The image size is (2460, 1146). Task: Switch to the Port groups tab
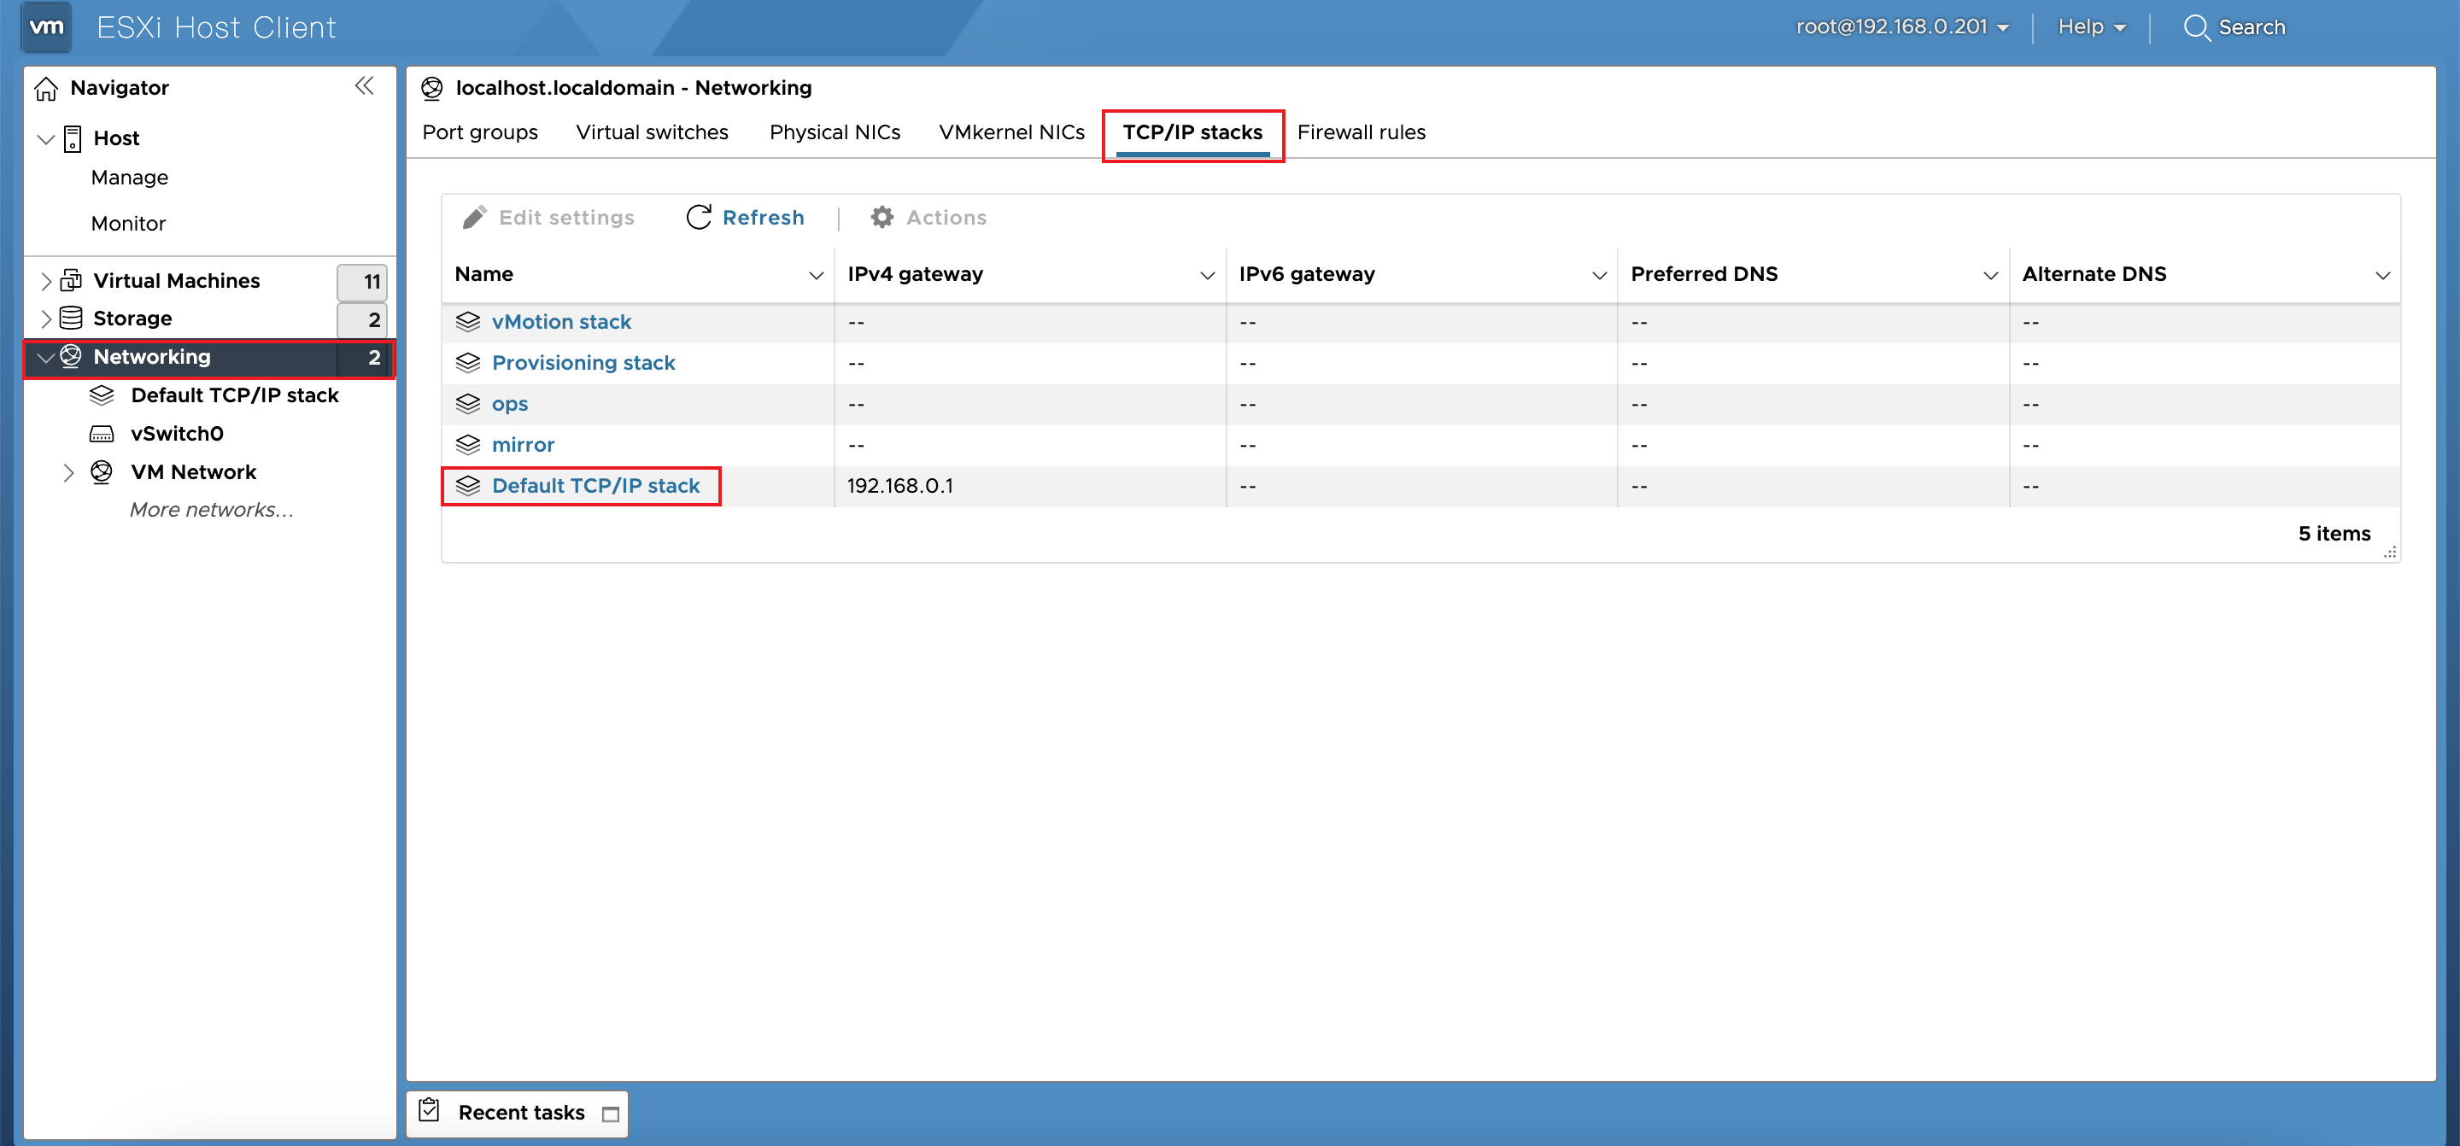tap(480, 132)
